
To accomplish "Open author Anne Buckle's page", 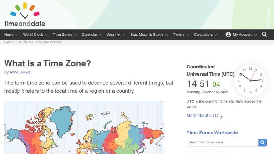I will (20, 72).
